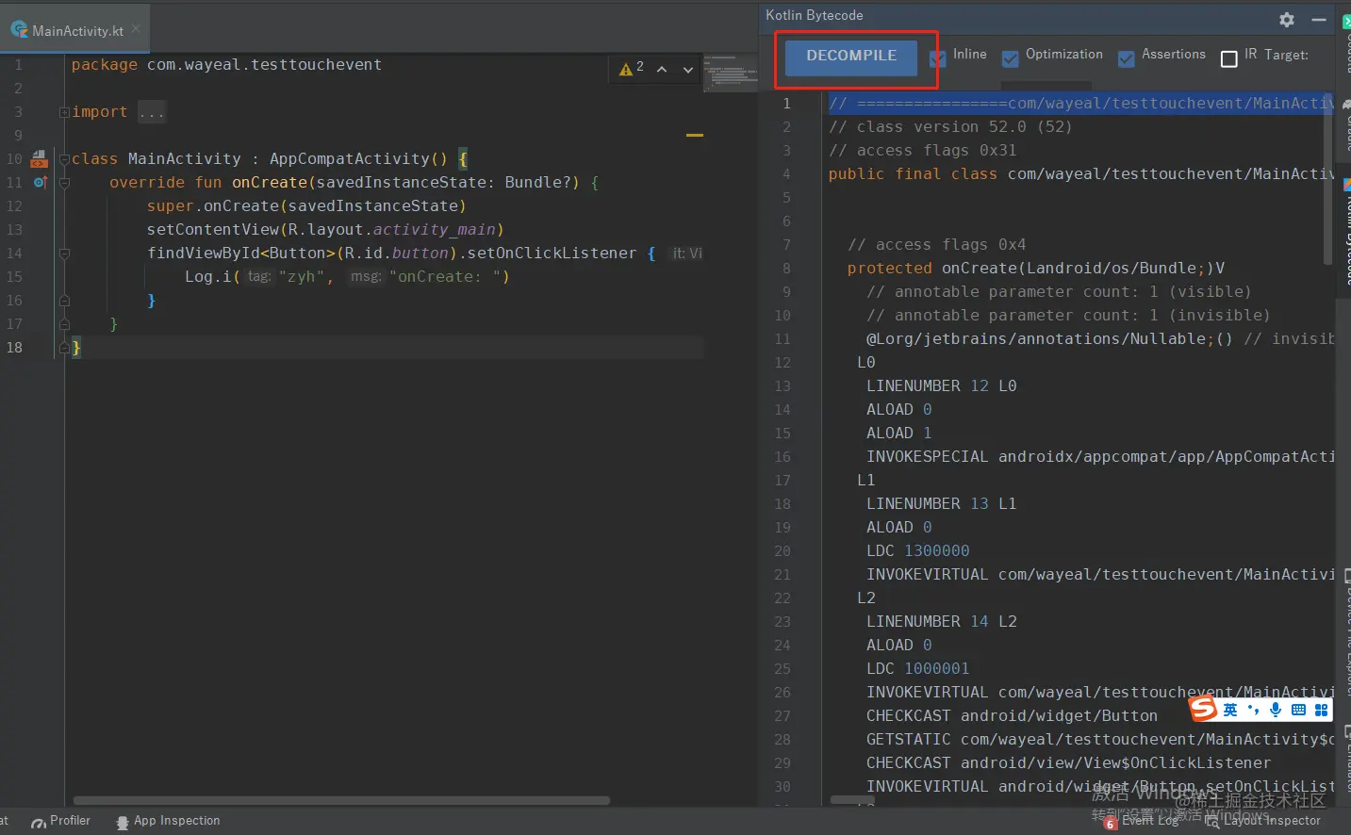Open the Event Log tool window

coord(1141,821)
